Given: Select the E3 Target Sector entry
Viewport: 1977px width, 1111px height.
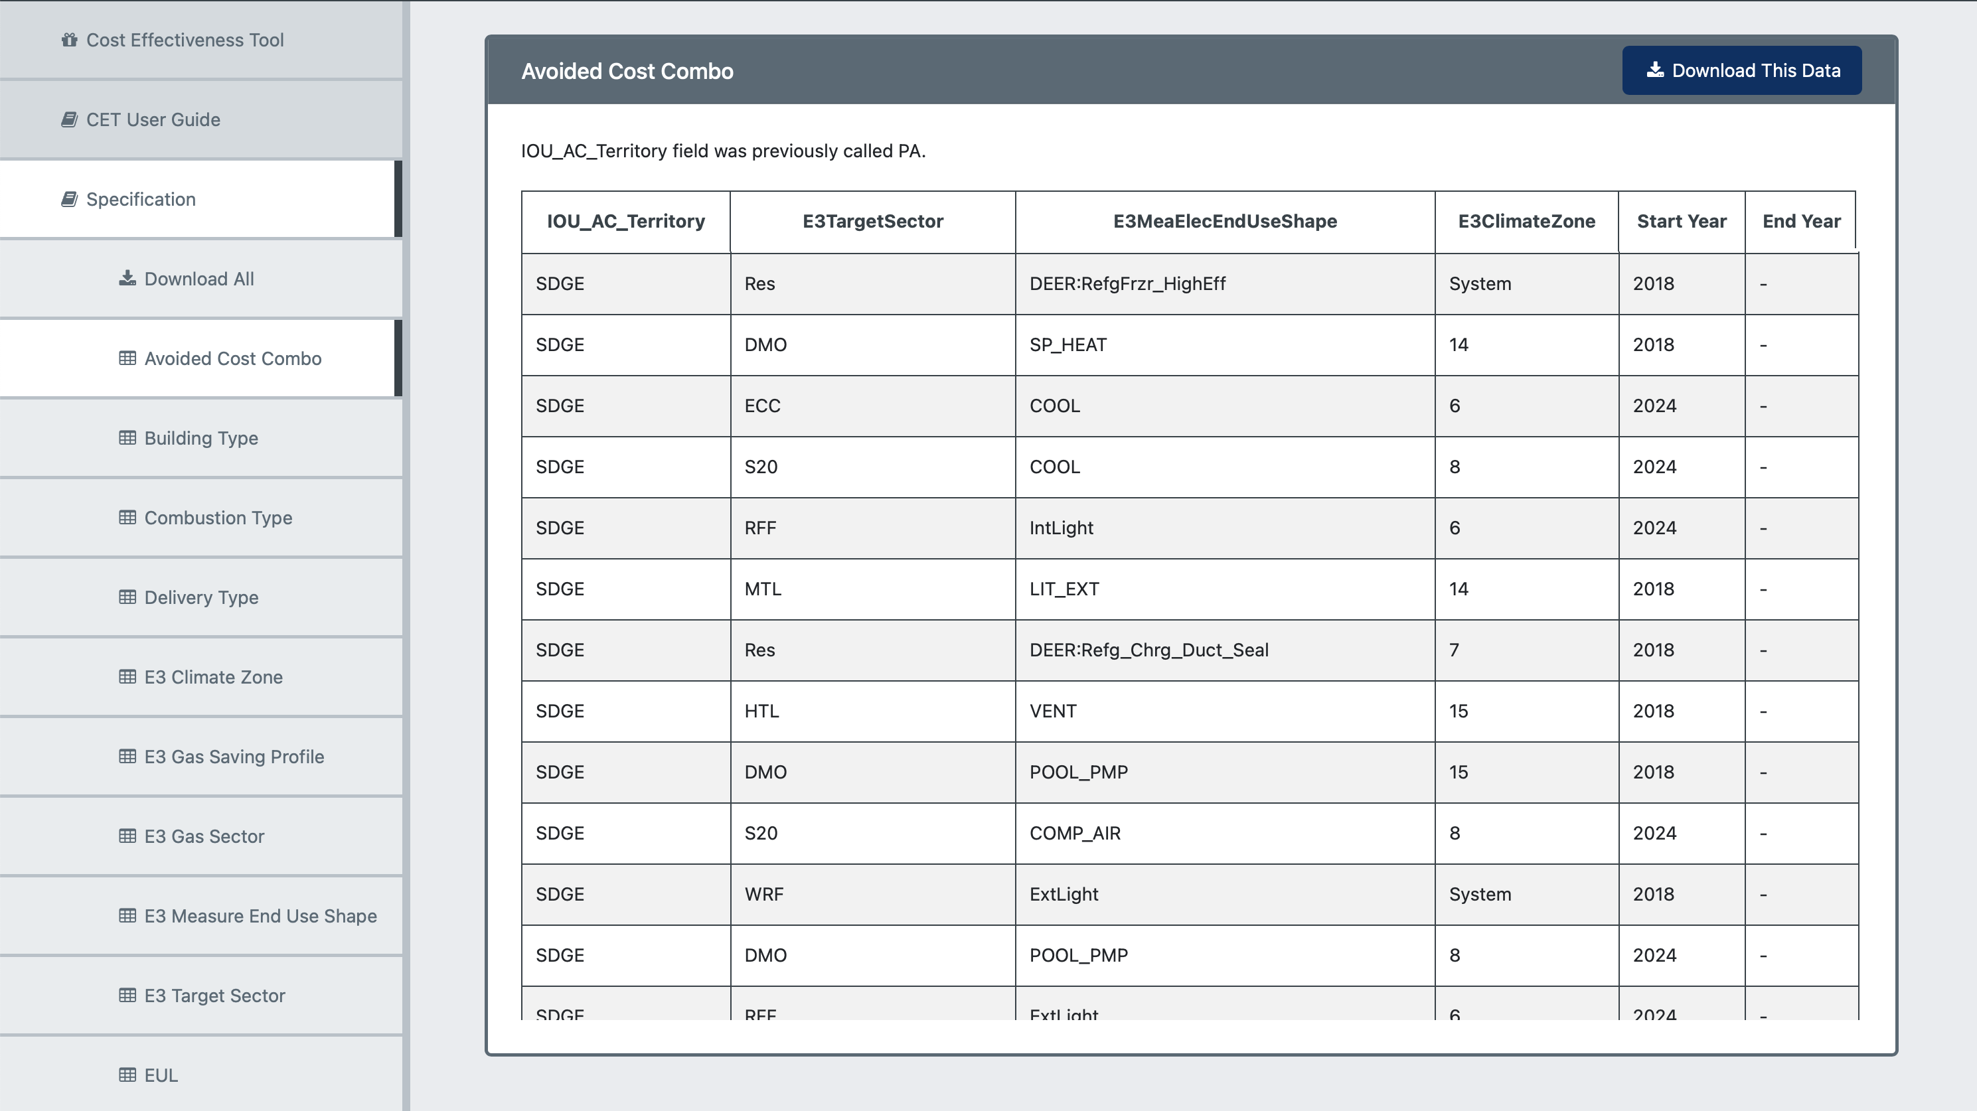Looking at the screenshot, I should pyautogui.click(x=214, y=996).
